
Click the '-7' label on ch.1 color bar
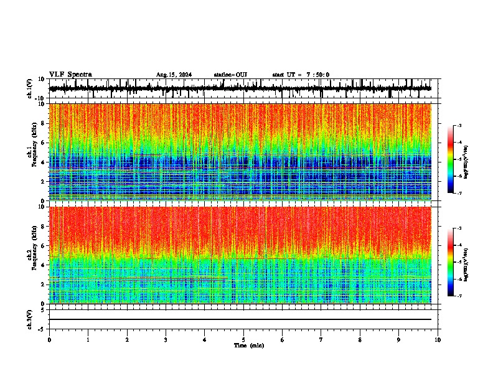(x=459, y=193)
